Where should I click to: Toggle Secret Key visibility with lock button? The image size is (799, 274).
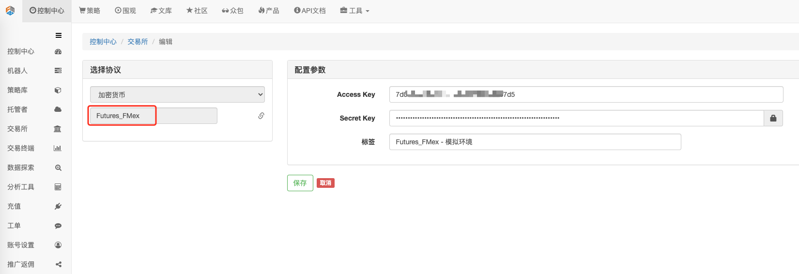[x=773, y=118]
